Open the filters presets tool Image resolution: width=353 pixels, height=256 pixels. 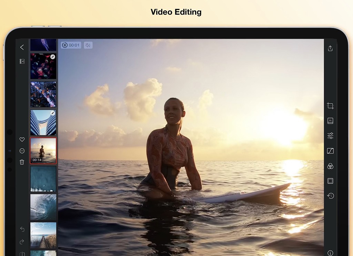(x=330, y=121)
